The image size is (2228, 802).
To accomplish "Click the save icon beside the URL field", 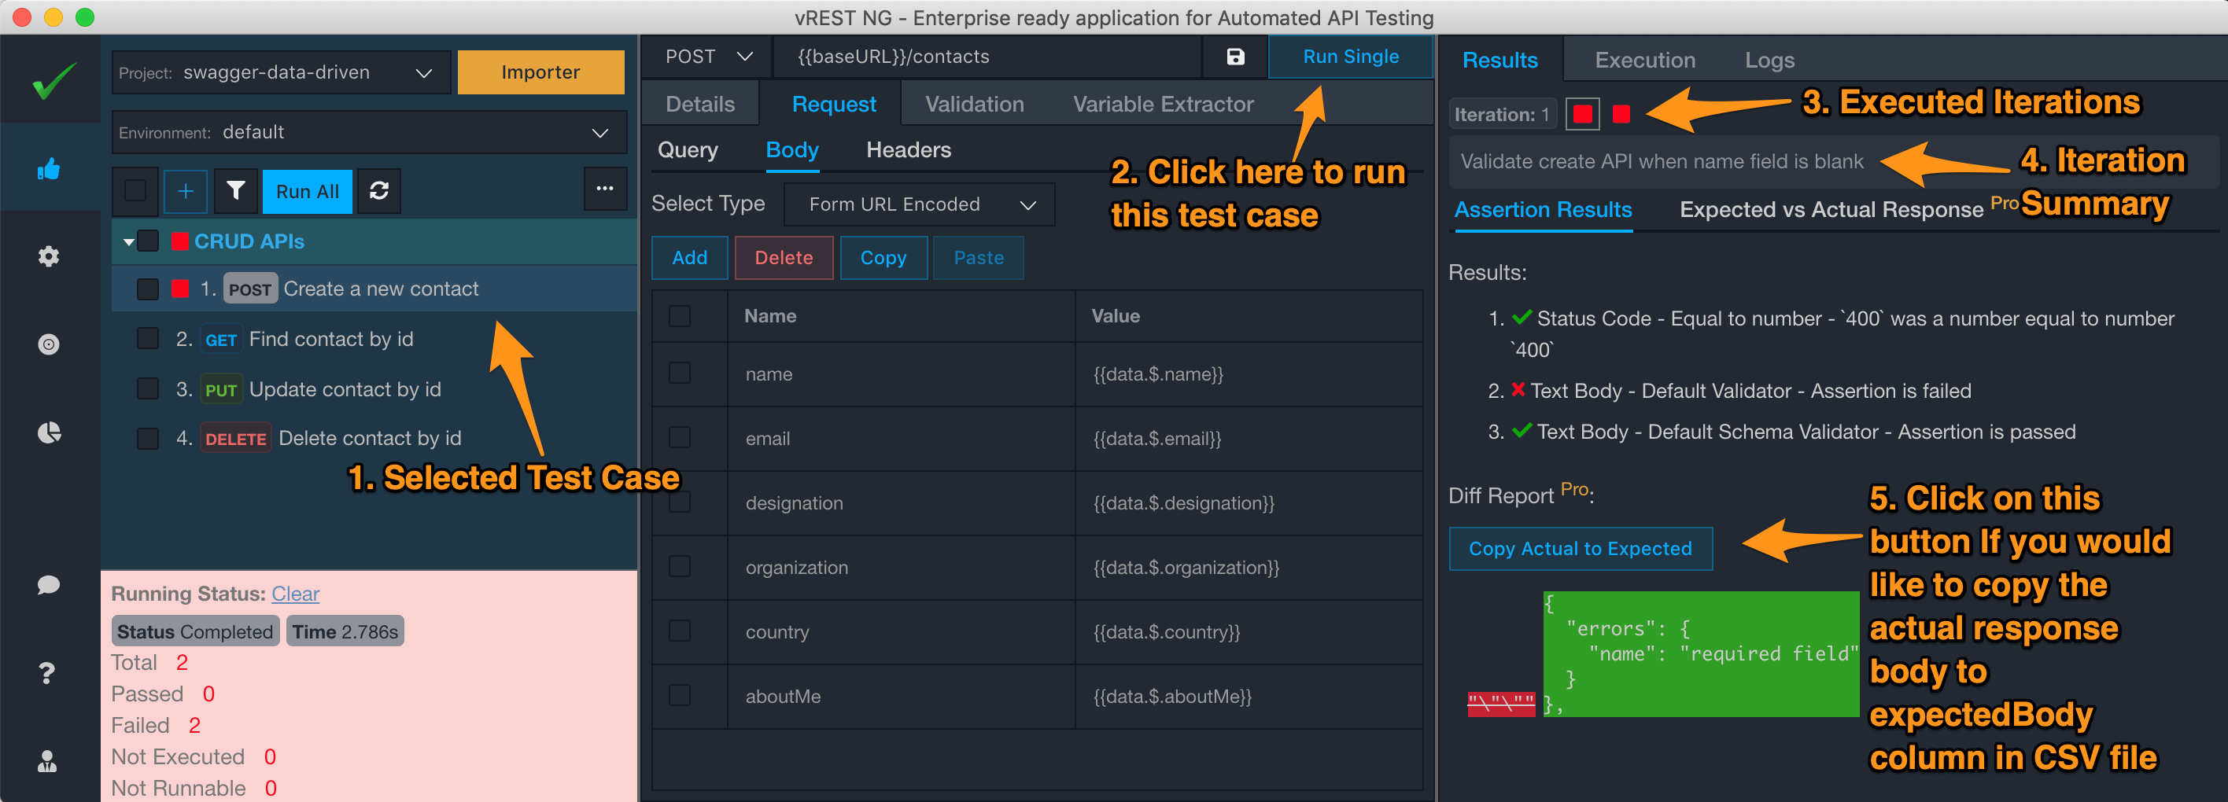I will click(1235, 57).
